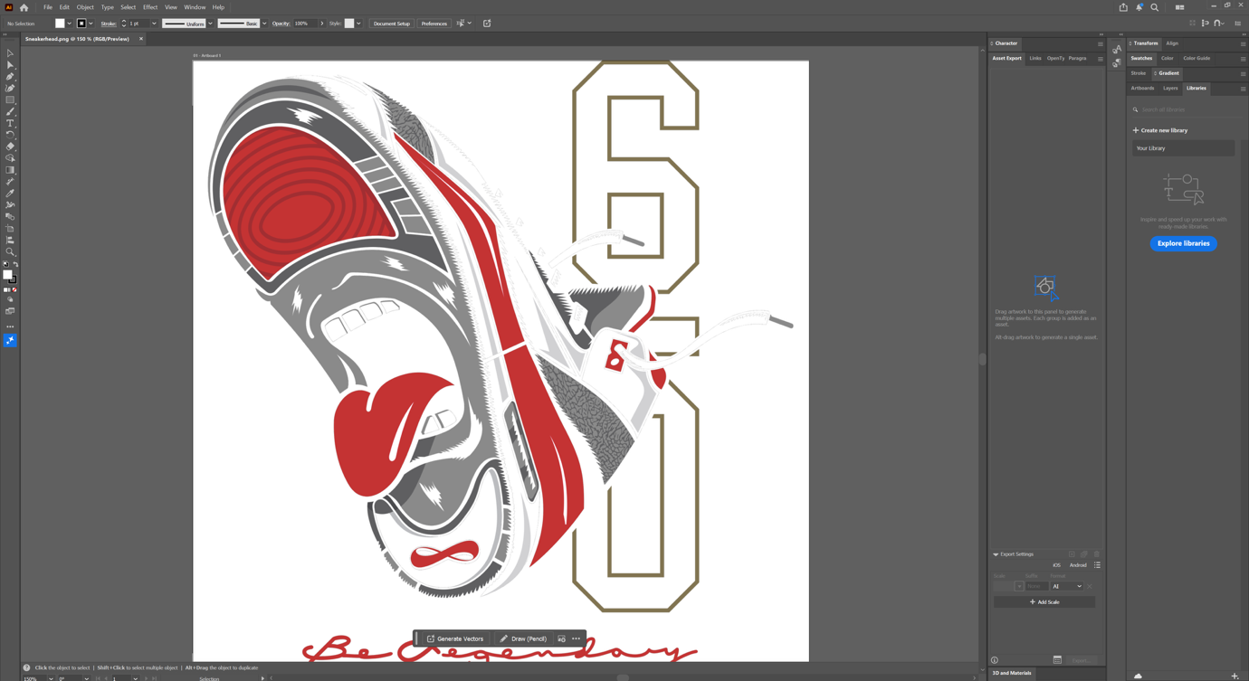Open the Links tab
Screen dimensions: 1249x681
1035,58
